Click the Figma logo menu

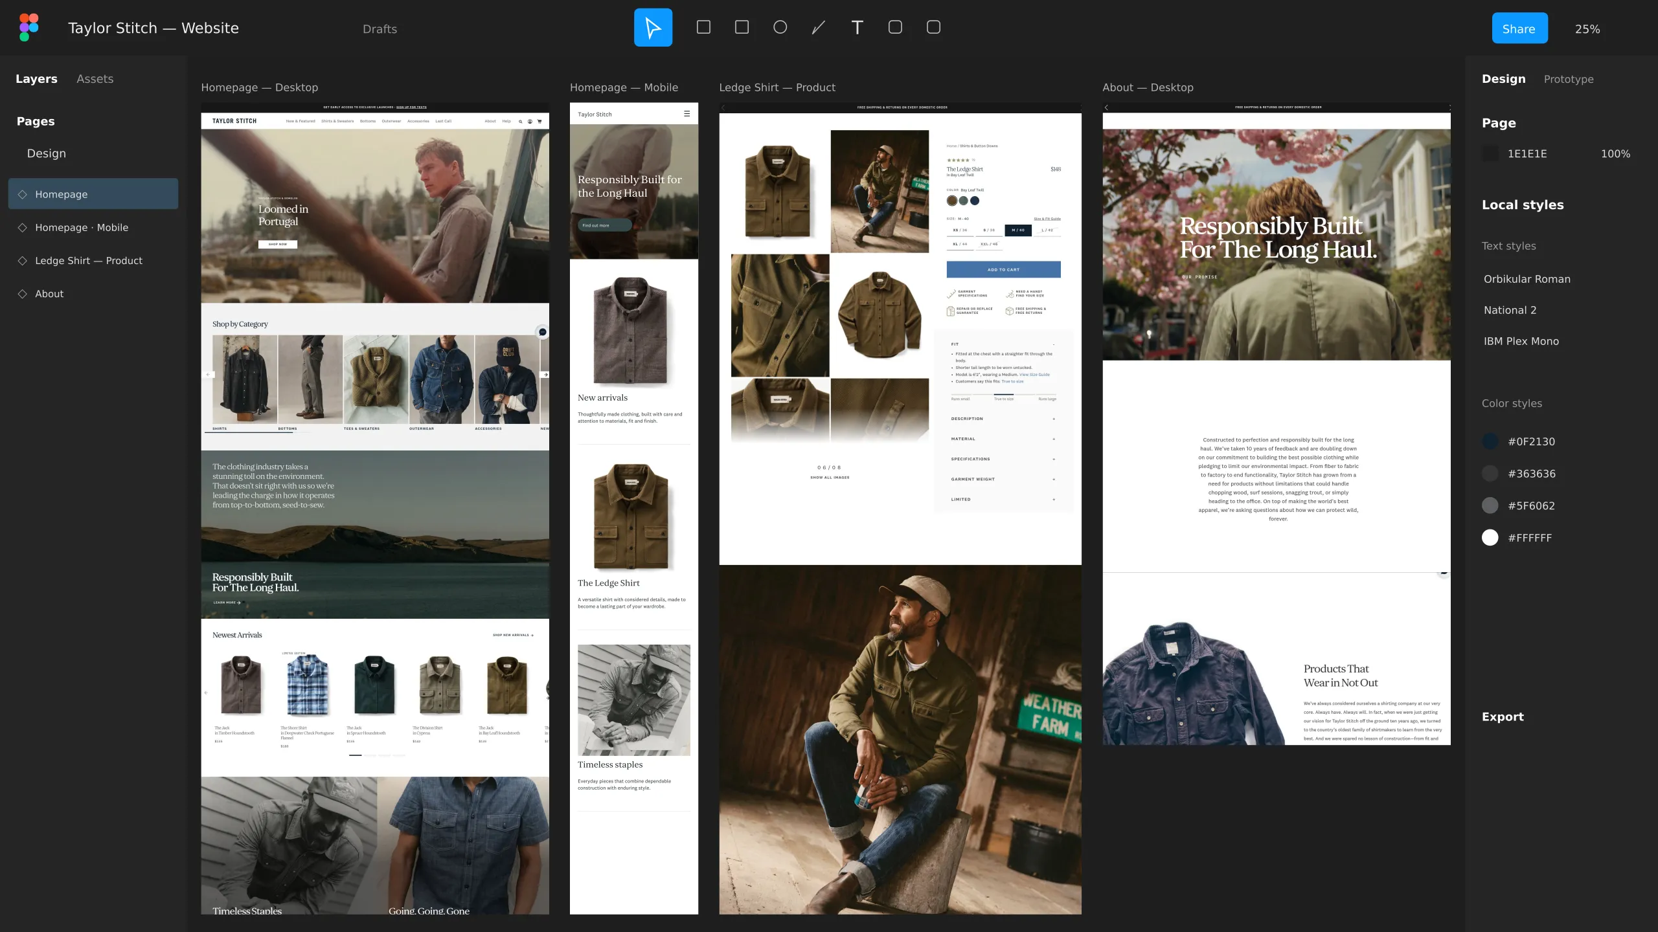[29, 27]
